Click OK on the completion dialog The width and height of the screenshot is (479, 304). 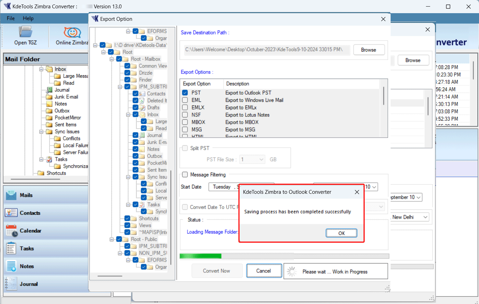pos(341,233)
